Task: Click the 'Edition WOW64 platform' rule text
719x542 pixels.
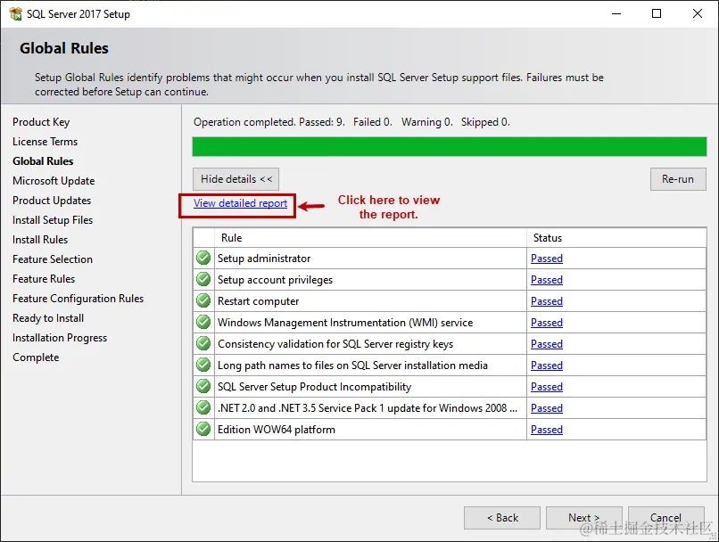Action: click(x=276, y=430)
